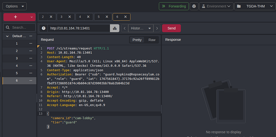
Task: Close tab 6 with its X
Action: (x=126, y=17)
